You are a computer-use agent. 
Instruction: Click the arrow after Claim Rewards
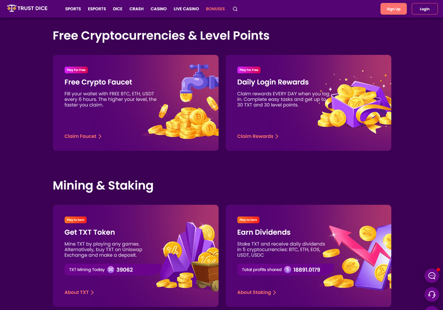click(x=277, y=136)
